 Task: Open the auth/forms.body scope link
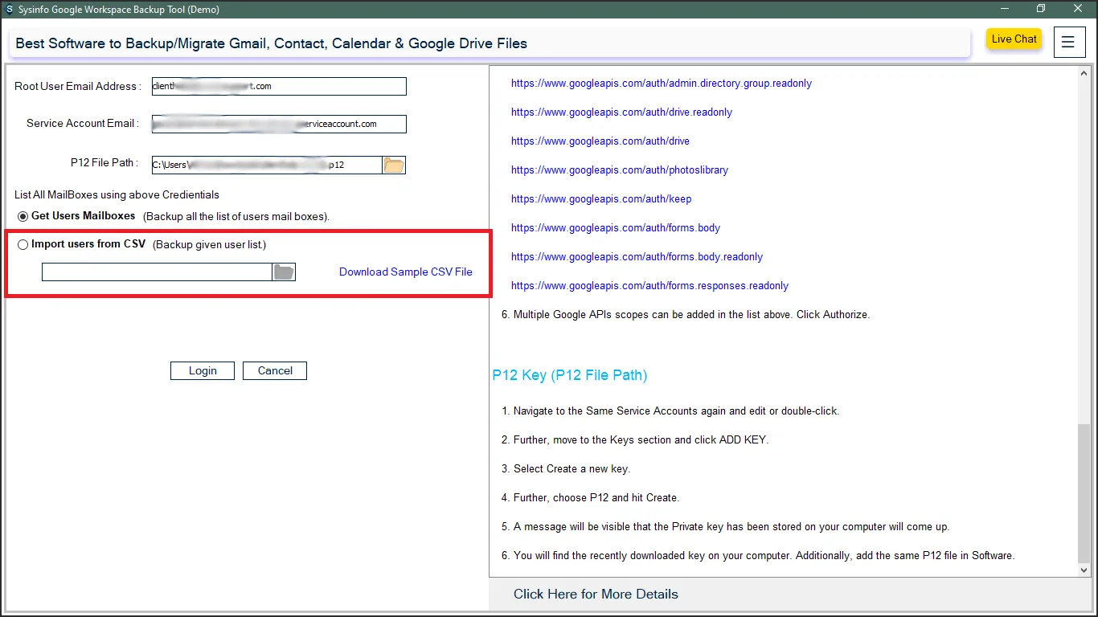616,228
